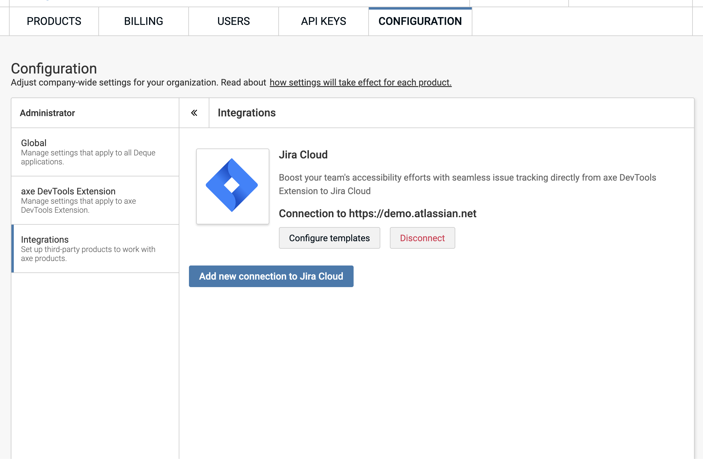Go to the USERS tab
Image resolution: width=703 pixels, height=459 pixels.
click(234, 21)
